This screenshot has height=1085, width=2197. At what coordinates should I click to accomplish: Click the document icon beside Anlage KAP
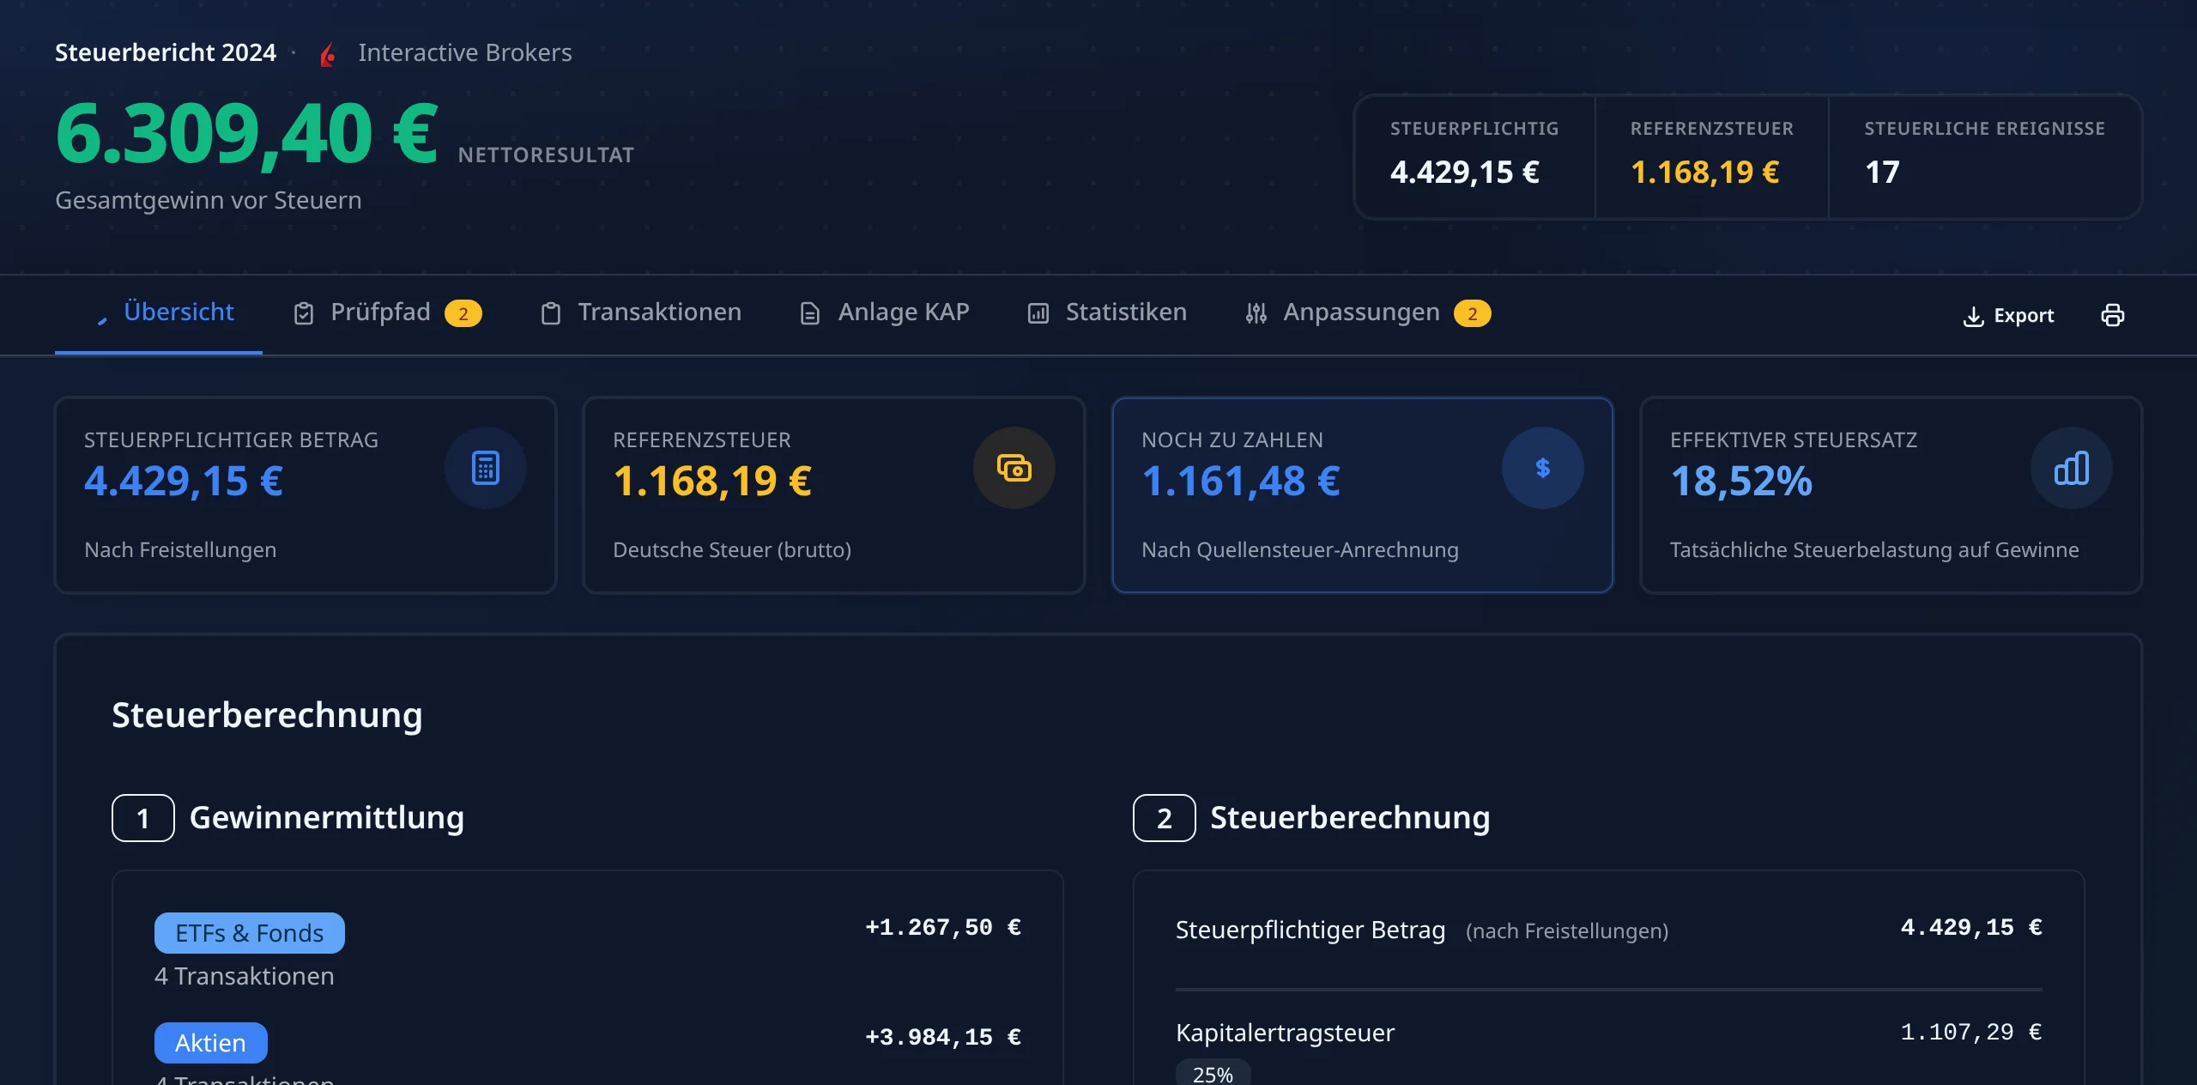(810, 313)
